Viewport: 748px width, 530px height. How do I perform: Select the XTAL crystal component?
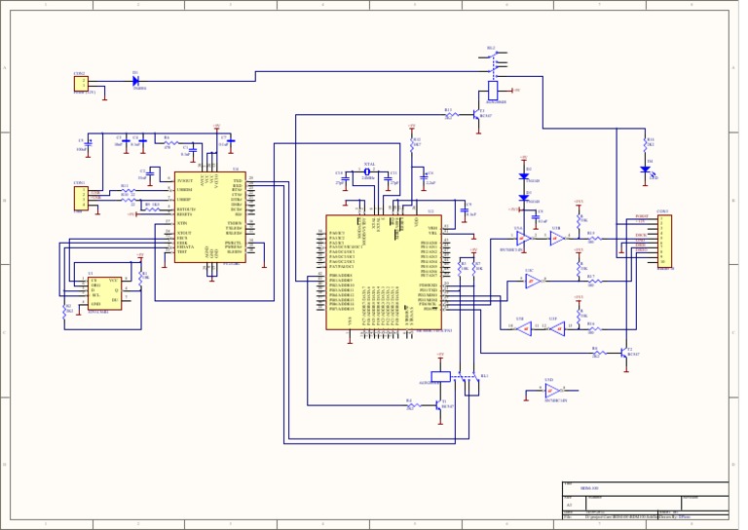pos(368,171)
